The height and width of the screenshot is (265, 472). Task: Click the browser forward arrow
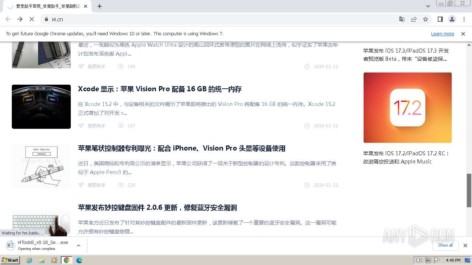pos(20,19)
